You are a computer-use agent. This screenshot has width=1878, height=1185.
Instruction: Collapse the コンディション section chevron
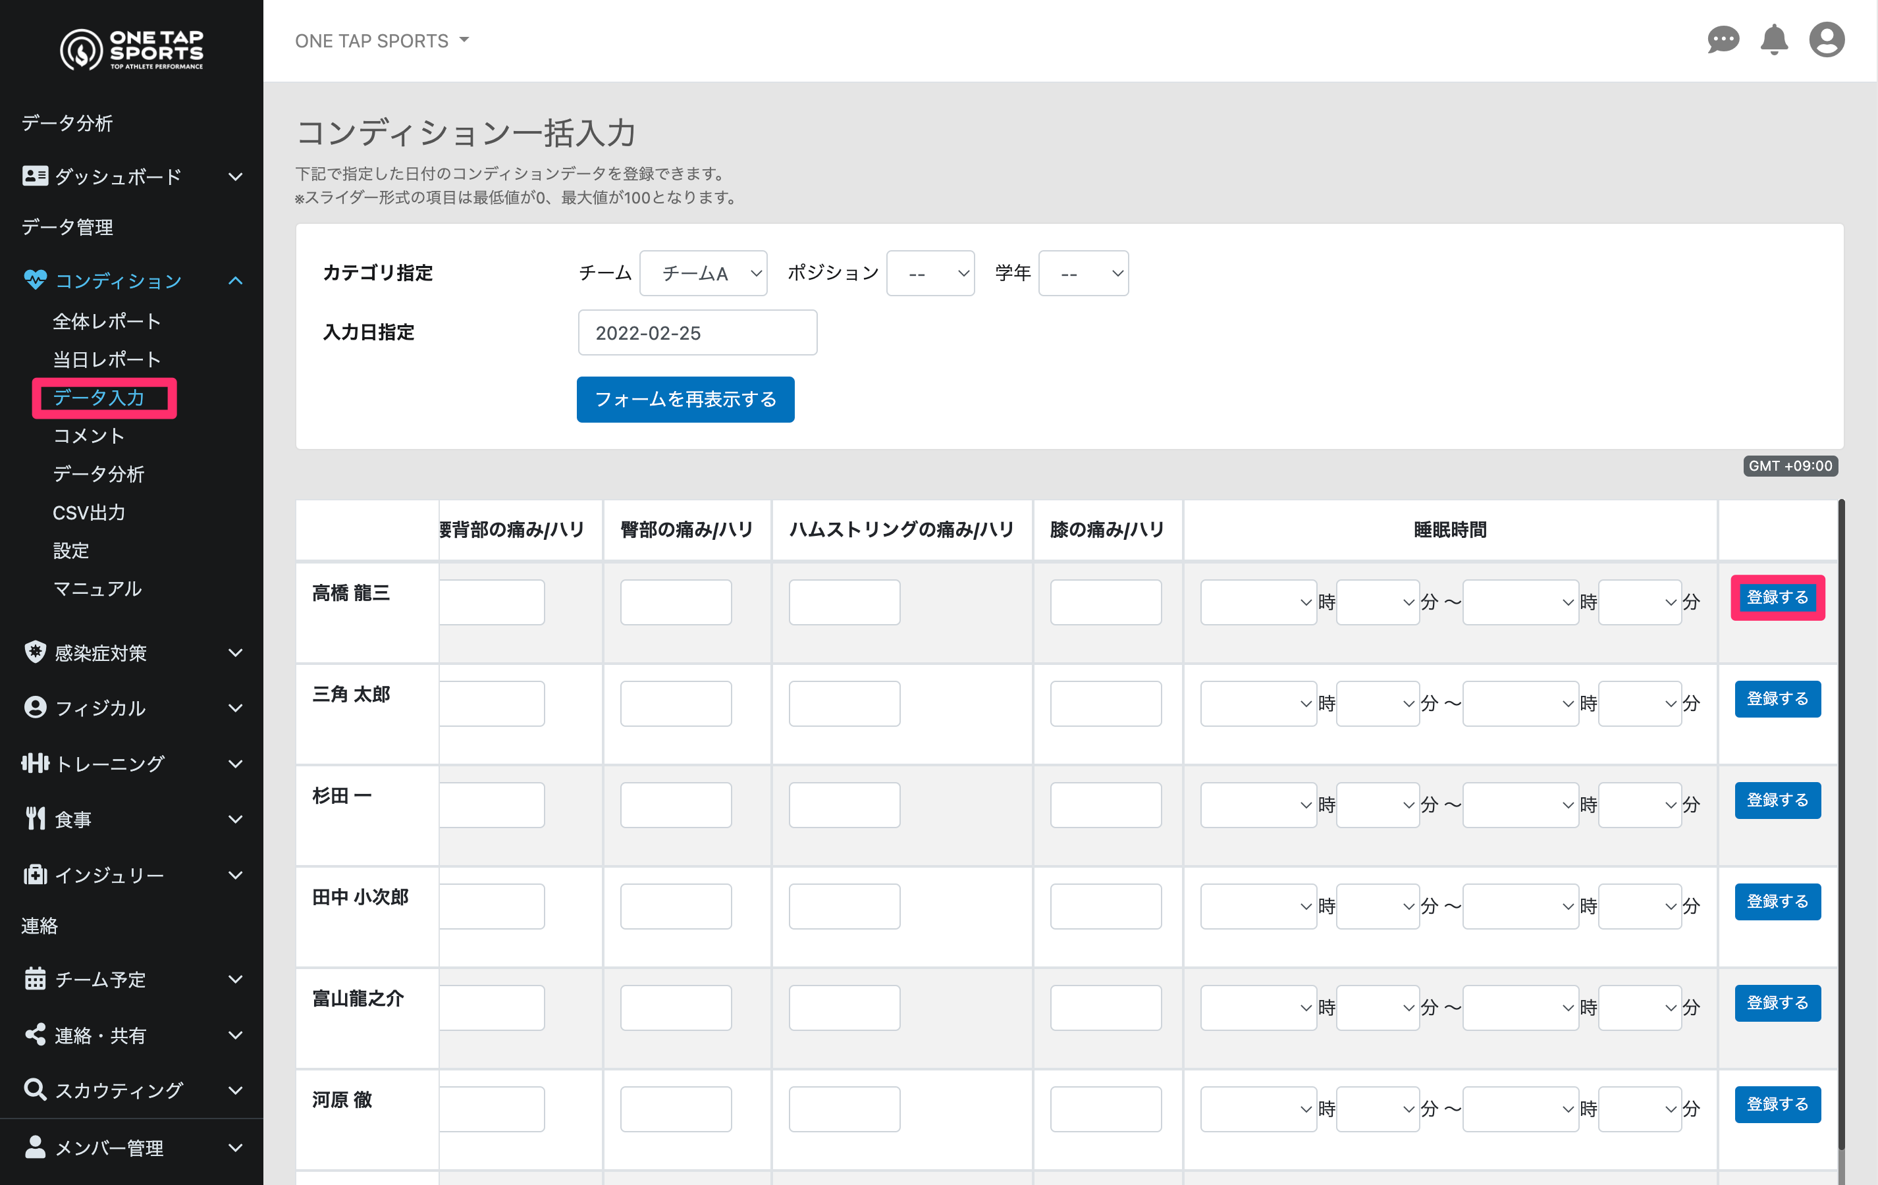[x=234, y=280]
